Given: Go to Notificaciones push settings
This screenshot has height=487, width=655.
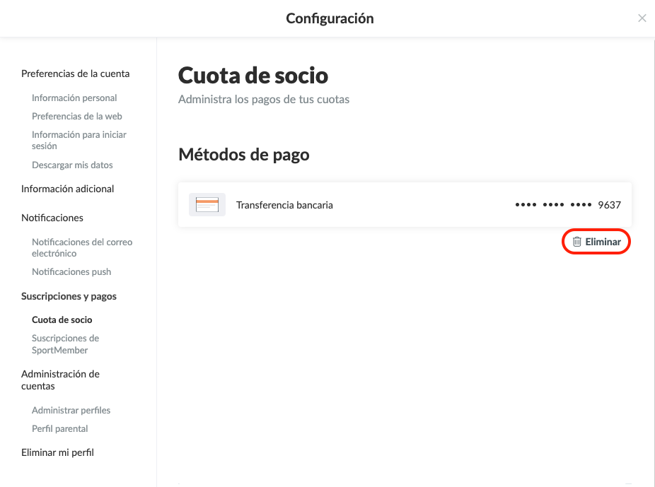Looking at the screenshot, I should 71,272.
